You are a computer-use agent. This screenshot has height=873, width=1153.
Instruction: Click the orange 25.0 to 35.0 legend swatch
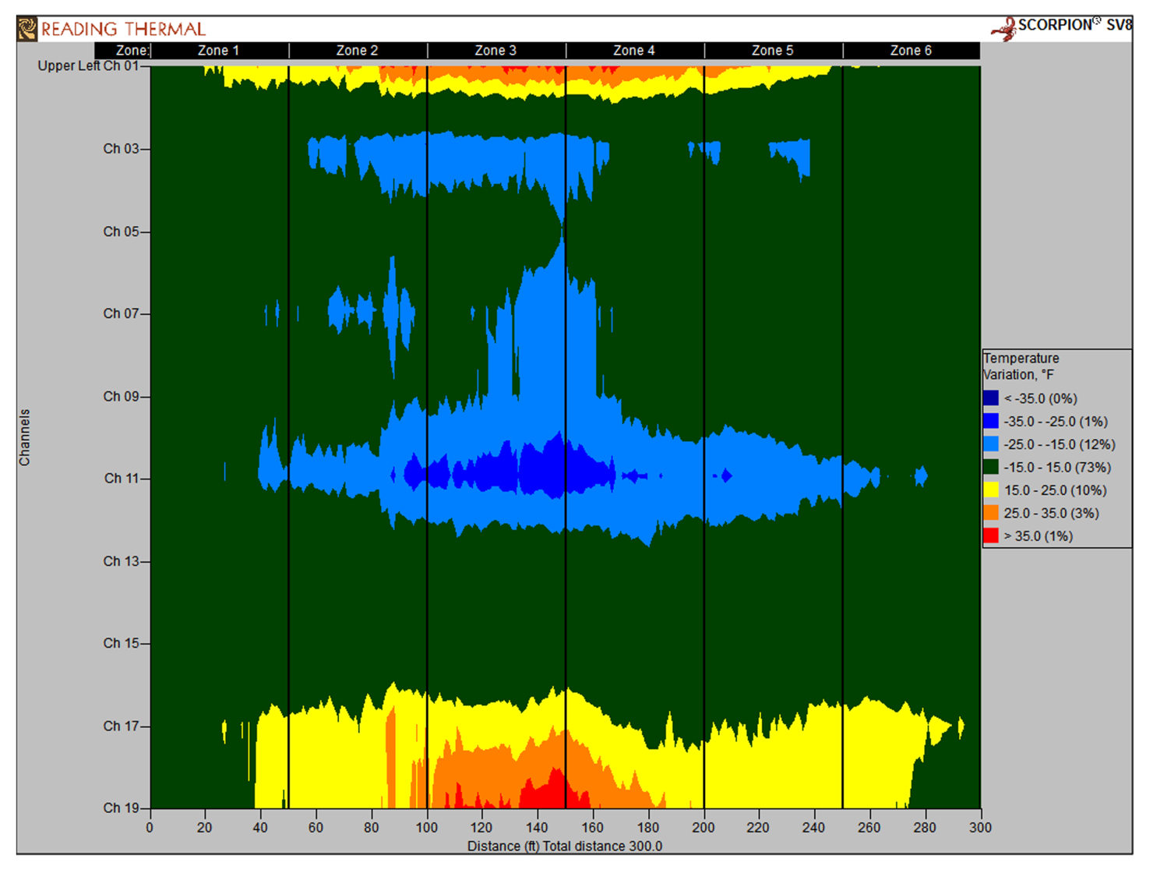[x=991, y=513]
